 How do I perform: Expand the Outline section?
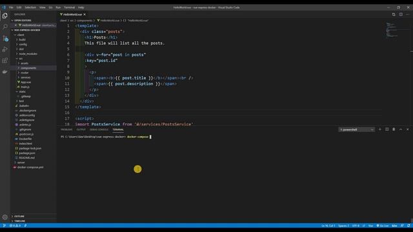(x=19, y=217)
